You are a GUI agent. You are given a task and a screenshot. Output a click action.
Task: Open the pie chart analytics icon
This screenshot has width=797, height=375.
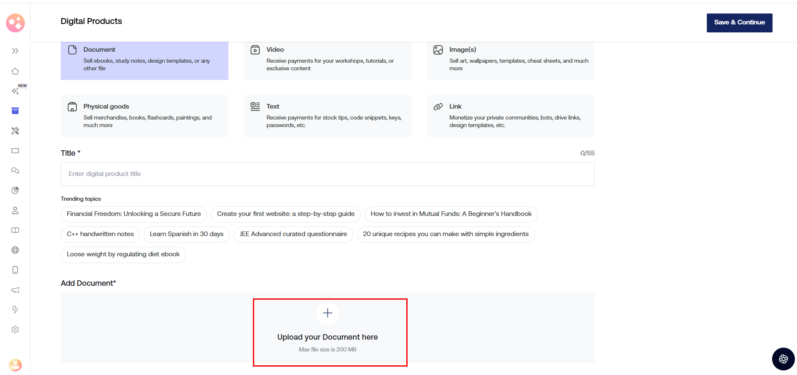tap(15, 190)
